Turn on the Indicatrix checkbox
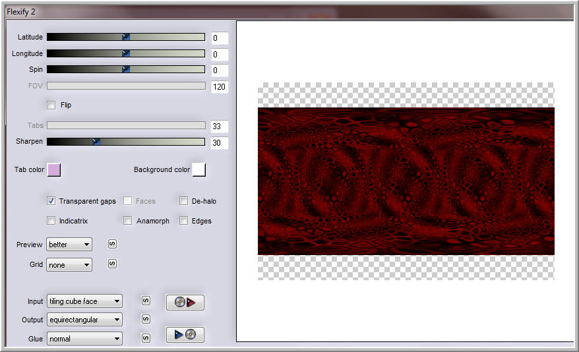Screen dimensions: 579x352 click(51, 221)
